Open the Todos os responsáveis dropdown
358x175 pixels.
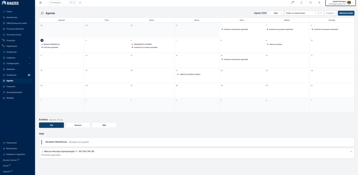[301, 13]
